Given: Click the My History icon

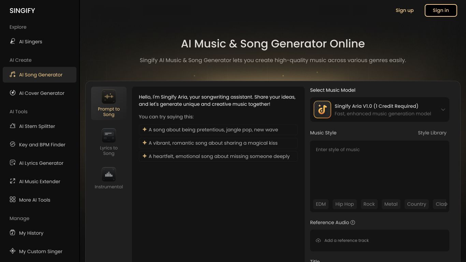Looking at the screenshot, I should pos(13,233).
